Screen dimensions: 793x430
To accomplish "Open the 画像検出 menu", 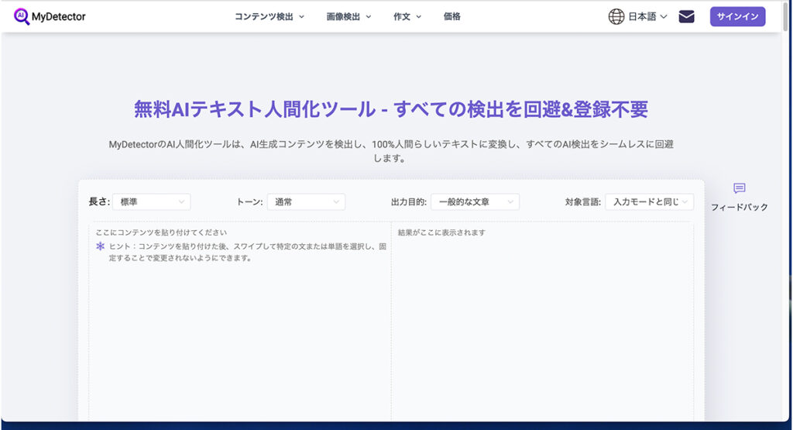I will coord(348,16).
